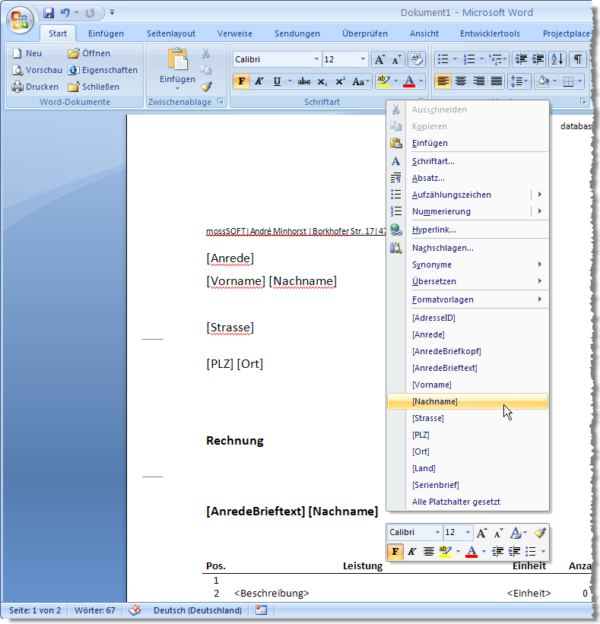Toggle bold (F) in the ribbon
Image resolution: width=600 pixels, height=624 pixels.
(x=241, y=81)
